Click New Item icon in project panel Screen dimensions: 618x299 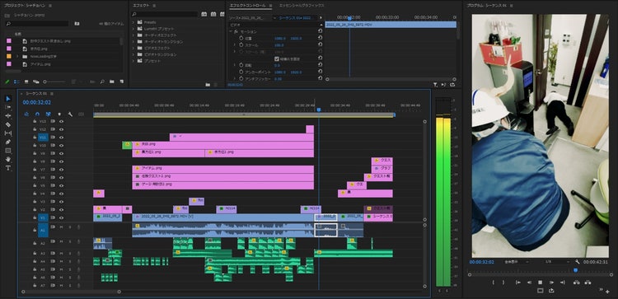tap(121, 82)
